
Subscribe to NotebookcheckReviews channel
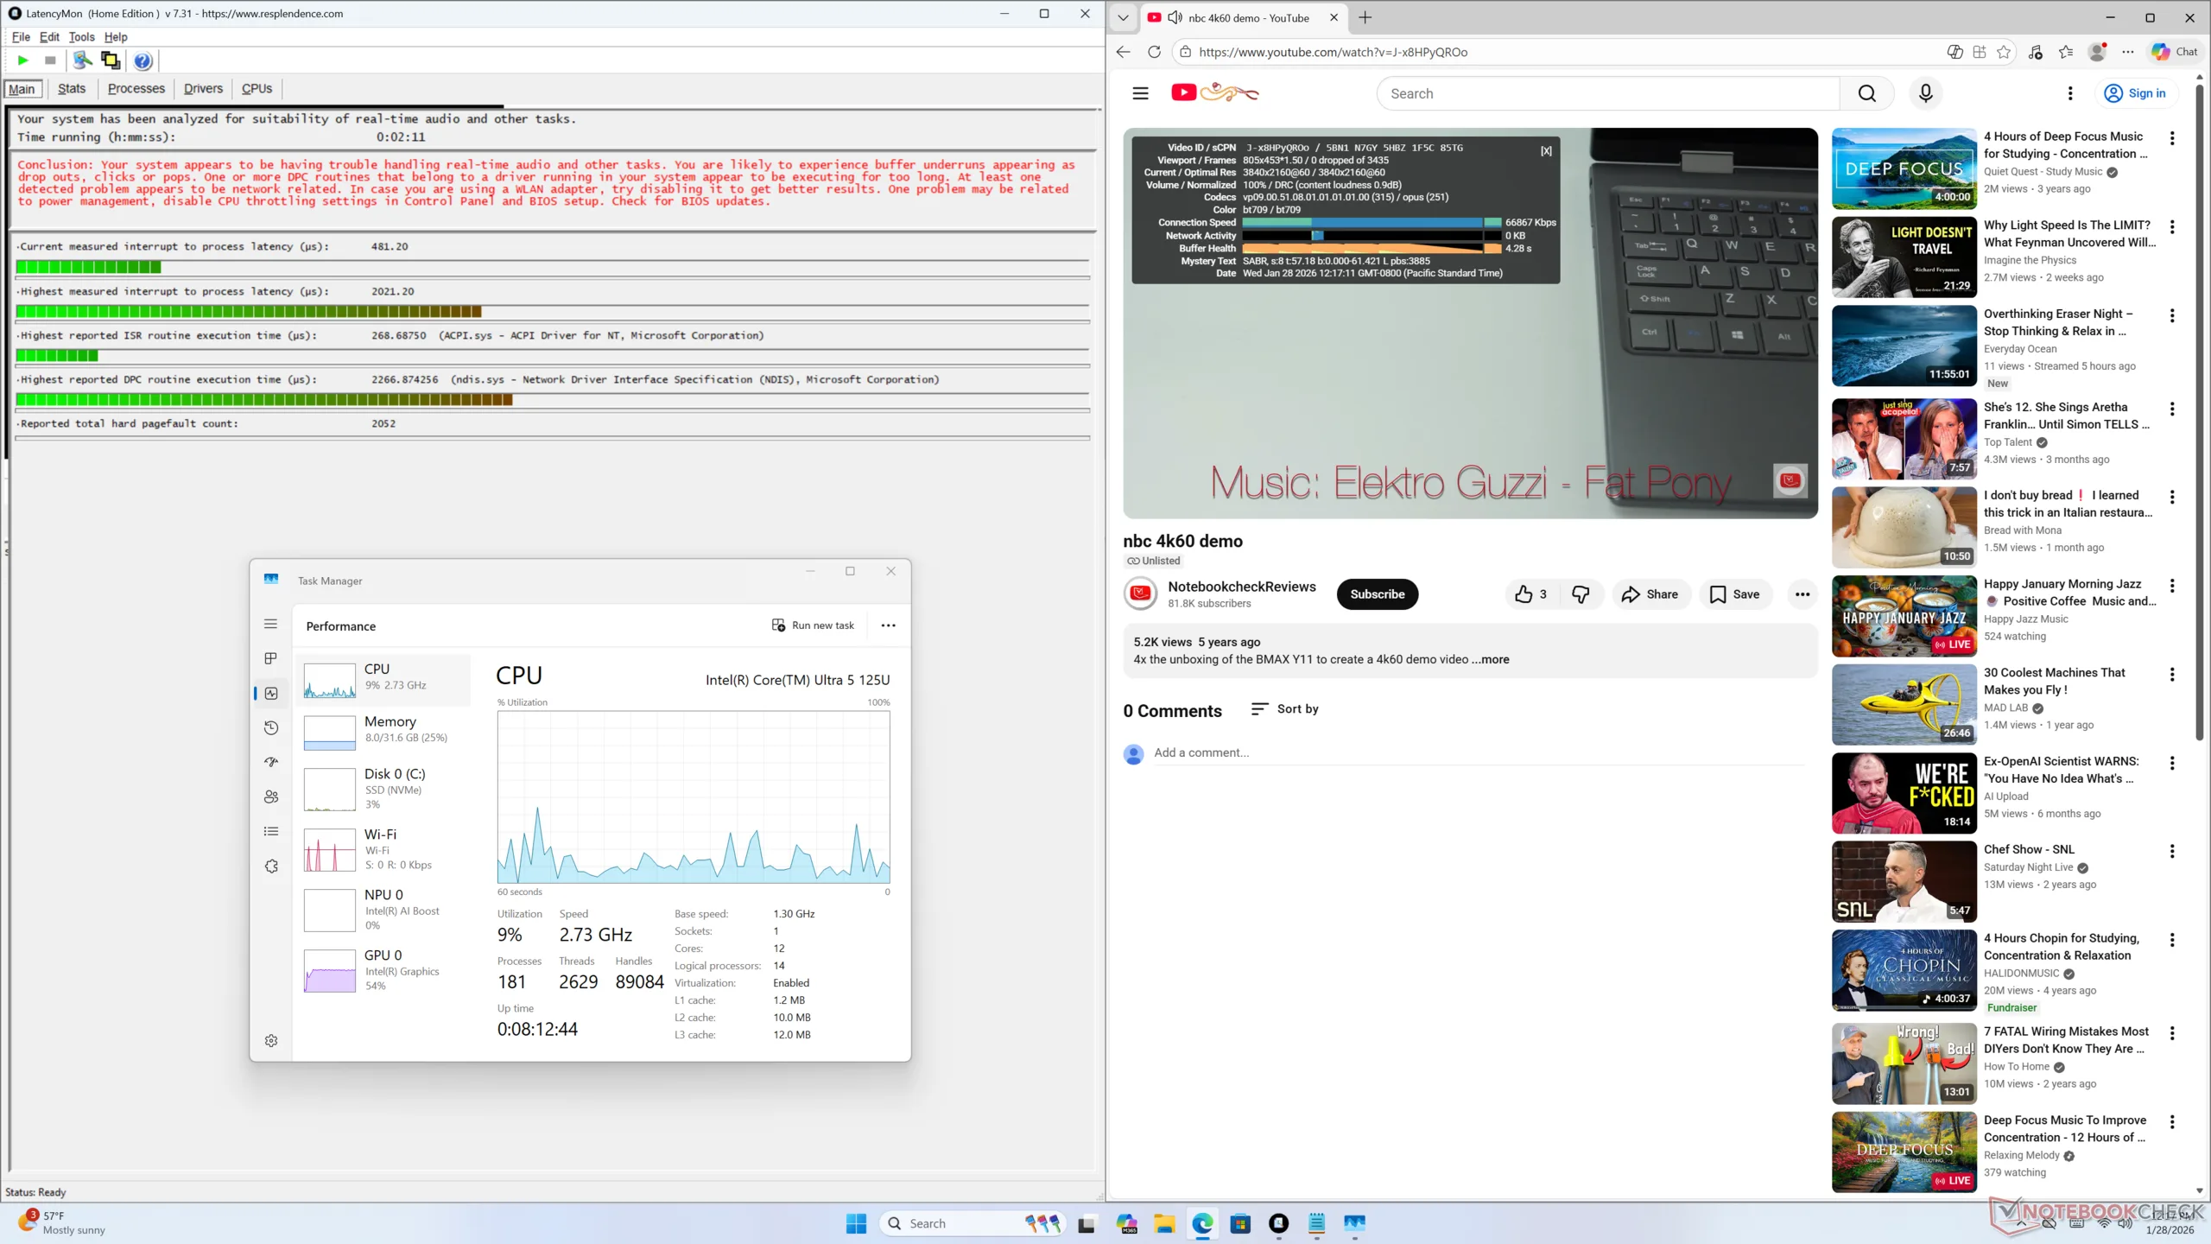tap(1377, 594)
